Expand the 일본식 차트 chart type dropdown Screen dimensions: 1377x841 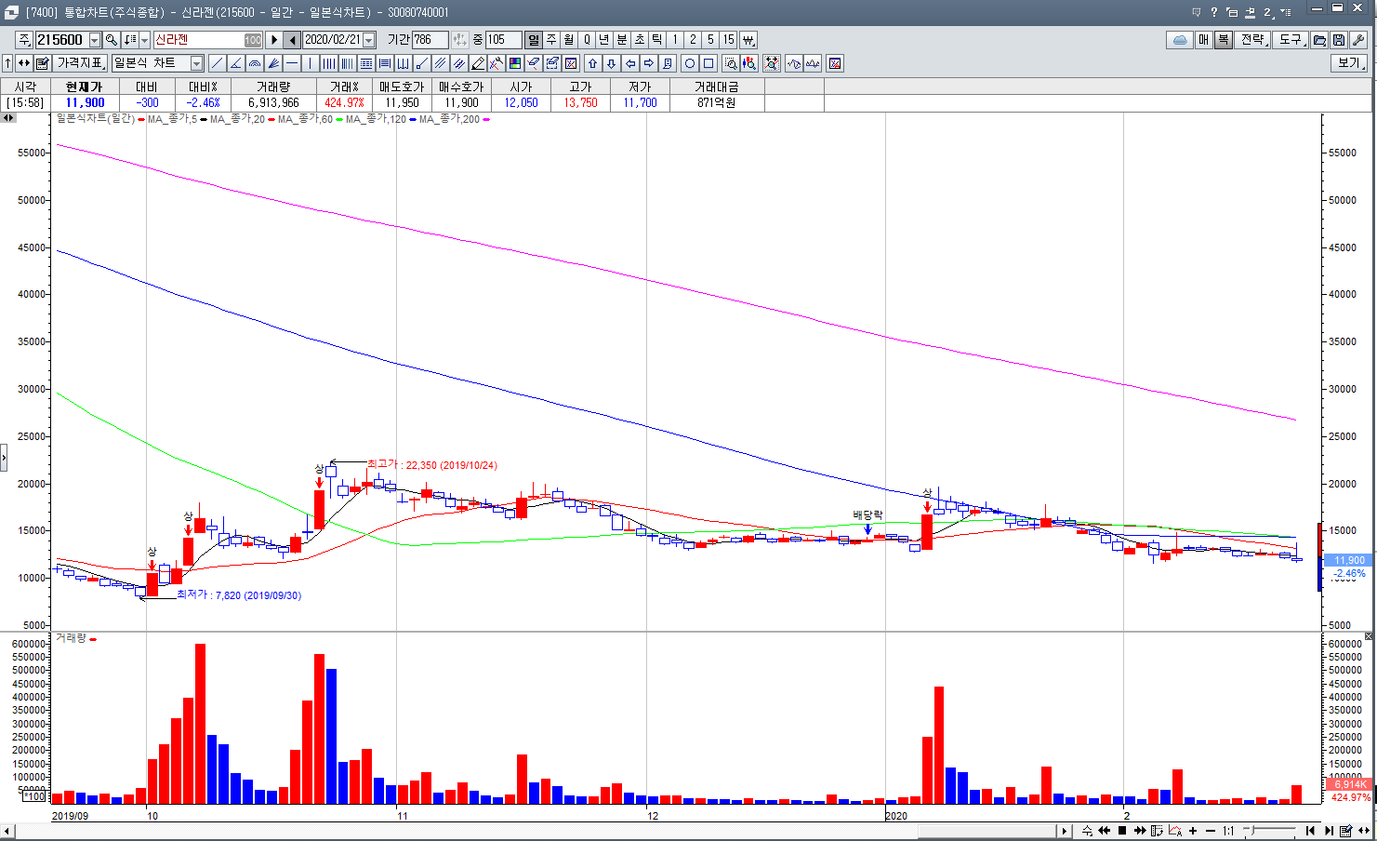pos(197,63)
